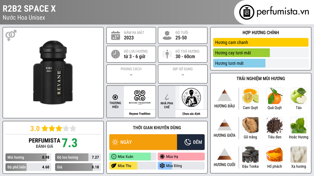Click the 7.3 Perfumista score

pyautogui.click(x=70, y=143)
